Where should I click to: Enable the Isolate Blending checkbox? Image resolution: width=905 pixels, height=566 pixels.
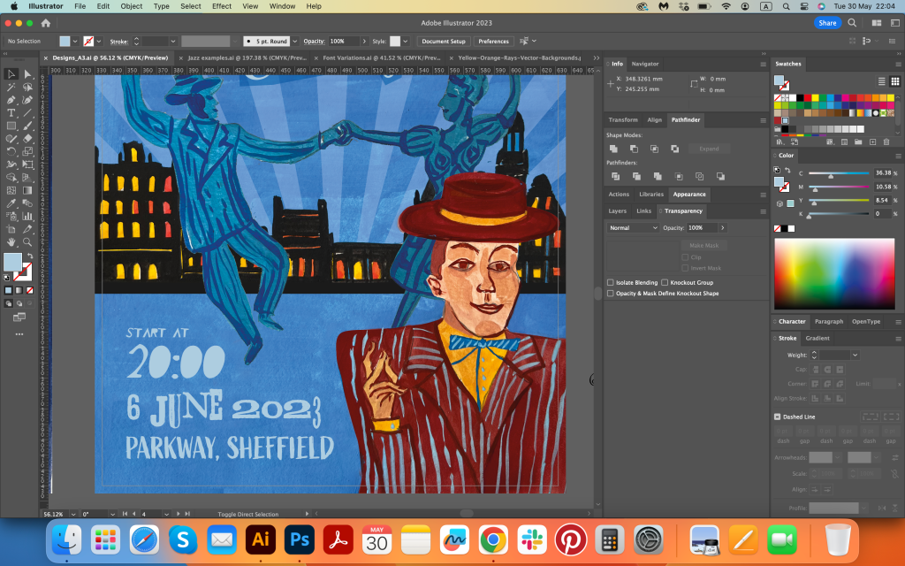tap(611, 282)
